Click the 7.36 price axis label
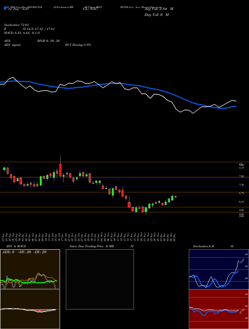 coord(242,185)
